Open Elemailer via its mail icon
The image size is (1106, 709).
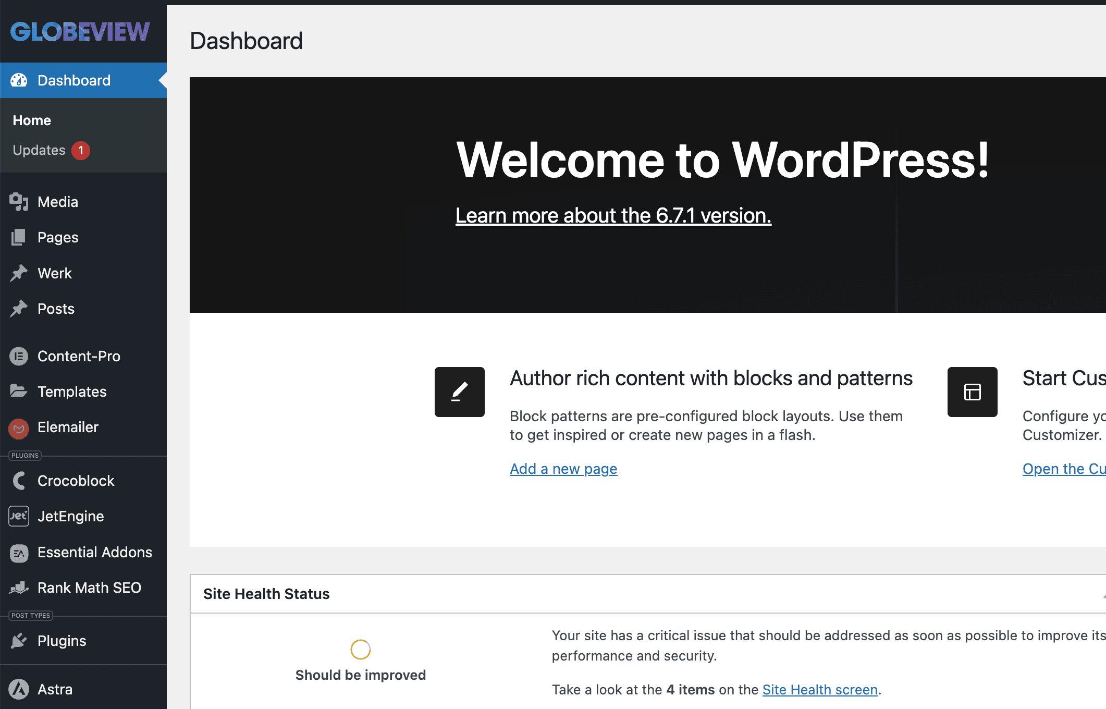19,427
